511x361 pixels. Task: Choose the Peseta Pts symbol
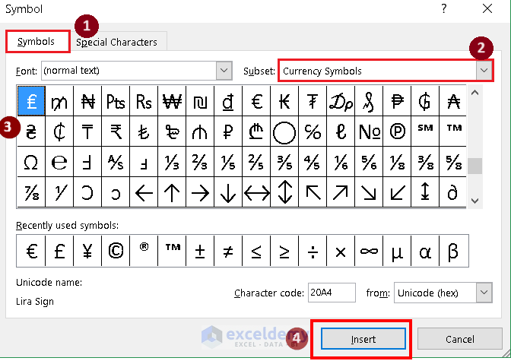point(116,101)
